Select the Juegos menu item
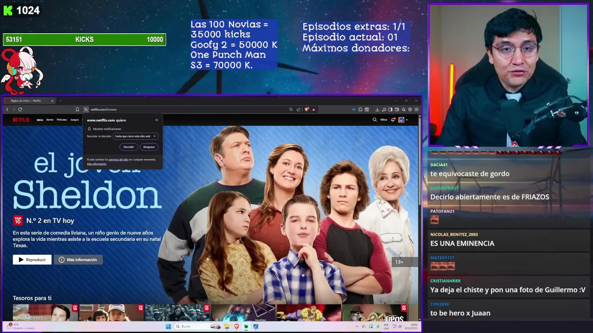Screen dimensions: 593x333 (74, 120)
